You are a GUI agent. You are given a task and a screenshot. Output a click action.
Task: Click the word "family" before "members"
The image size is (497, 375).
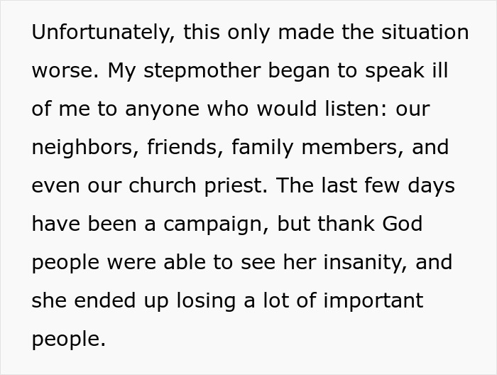coord(263,148)
